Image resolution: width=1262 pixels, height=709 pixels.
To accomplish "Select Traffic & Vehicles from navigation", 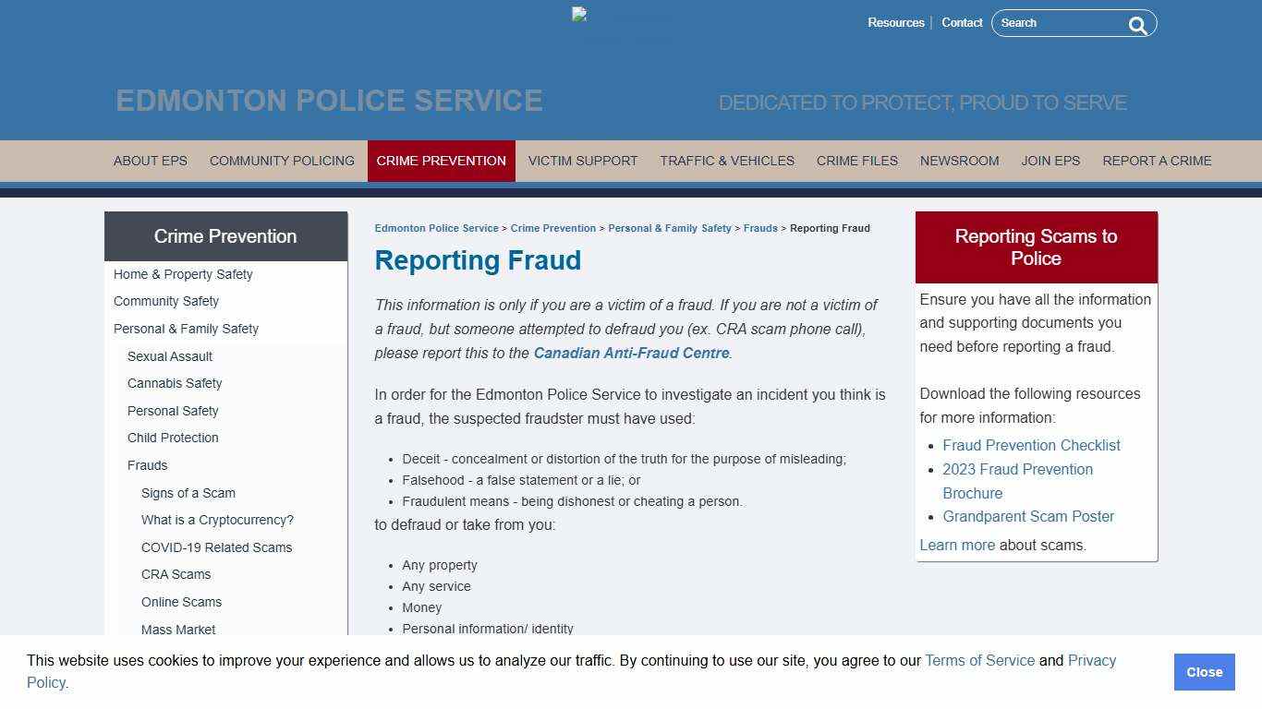I will coord(727,161).
